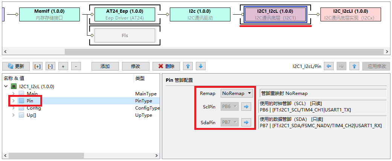Click the 更新 refresh button
Image resolution: width=392 pixels, height=161 pixels.
coord(16,66)
